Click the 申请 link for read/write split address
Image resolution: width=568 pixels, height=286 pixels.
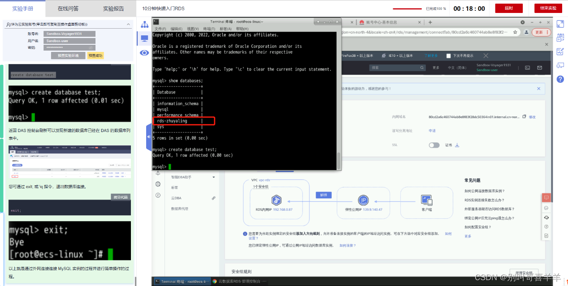432,131
